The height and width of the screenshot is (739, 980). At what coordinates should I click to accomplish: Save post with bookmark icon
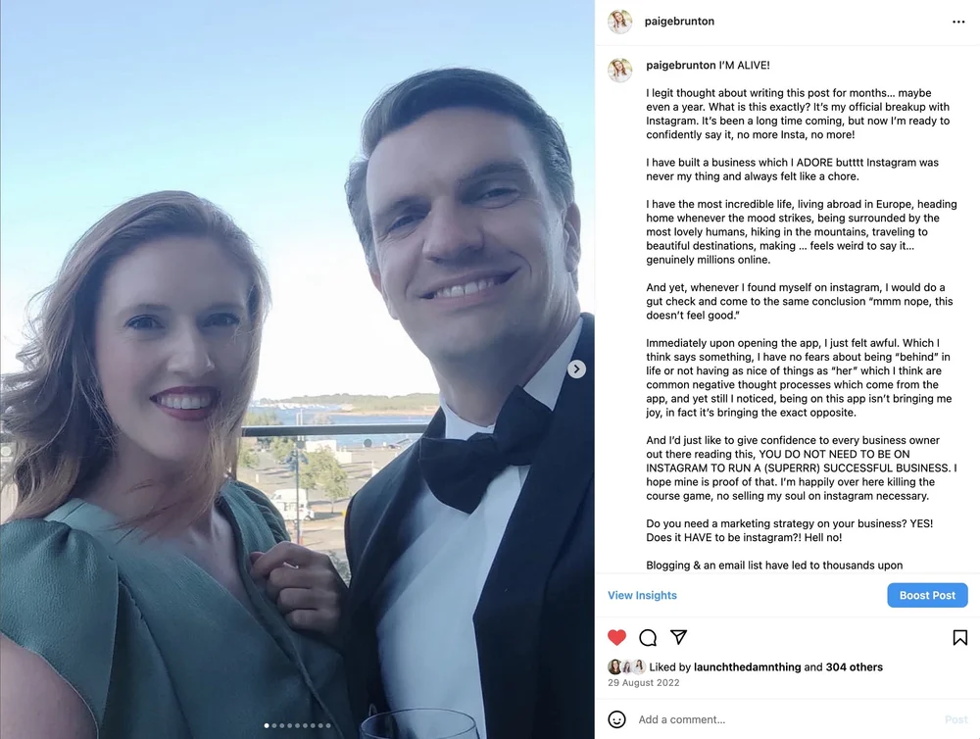coord(960,637)
